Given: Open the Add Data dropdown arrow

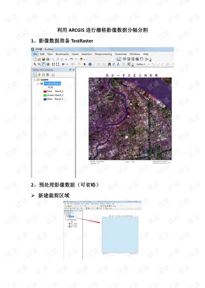Looking at the screenshot, I should [x=84, y=59].
